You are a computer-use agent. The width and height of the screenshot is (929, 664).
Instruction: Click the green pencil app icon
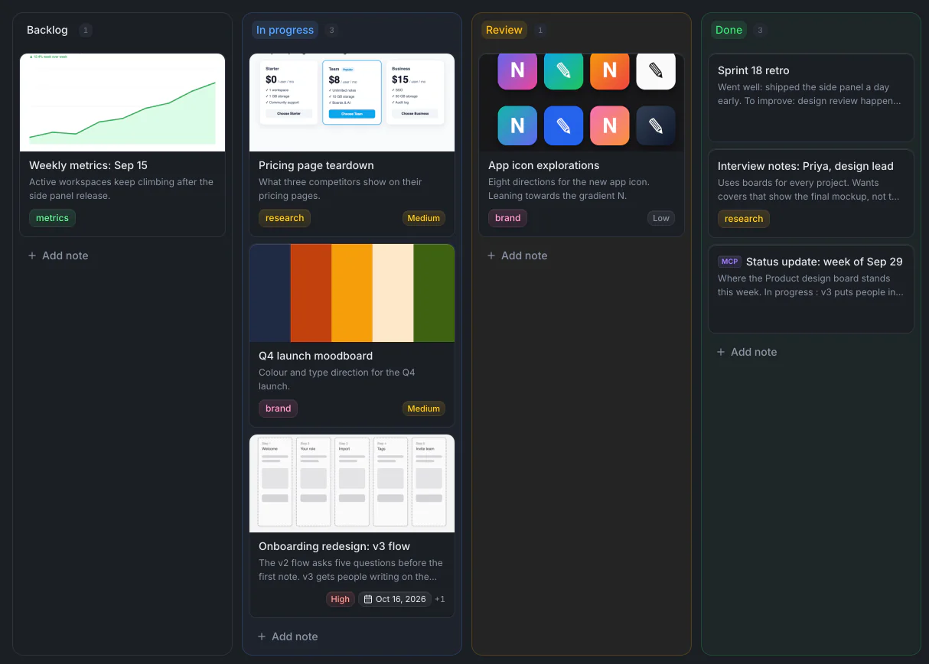(563, 70)
